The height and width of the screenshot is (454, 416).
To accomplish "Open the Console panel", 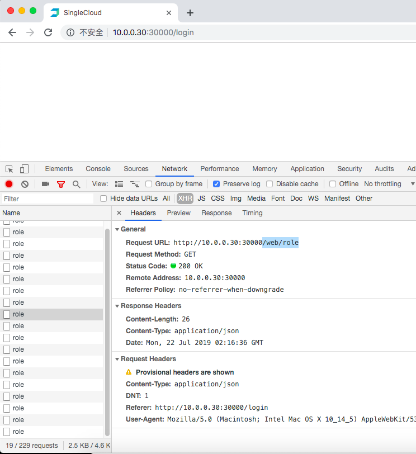I will pyautogui.click(x=98, y=169).
